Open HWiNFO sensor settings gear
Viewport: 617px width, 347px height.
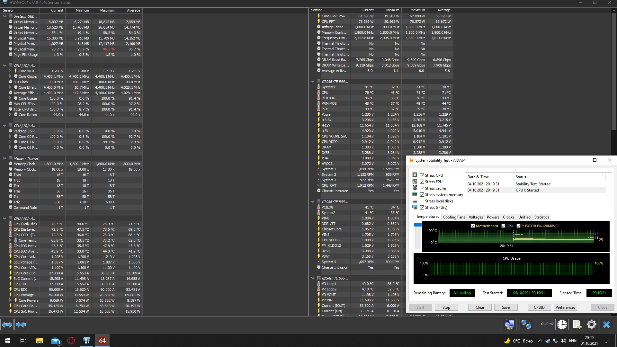click(x=591, y=325)
